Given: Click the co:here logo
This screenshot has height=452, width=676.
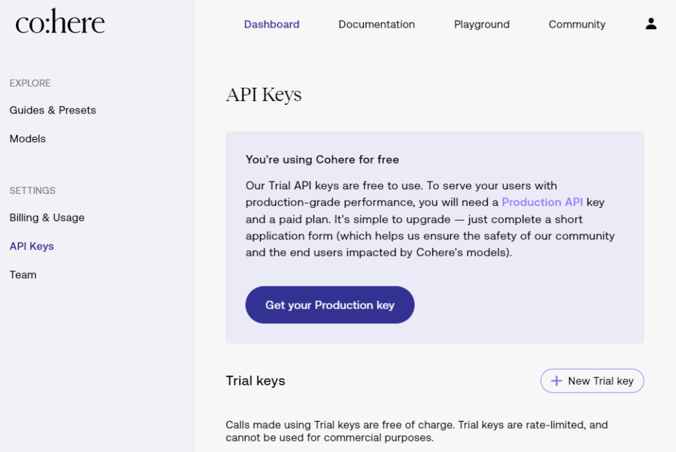Looking at the screenshot, I should point(60,22).
